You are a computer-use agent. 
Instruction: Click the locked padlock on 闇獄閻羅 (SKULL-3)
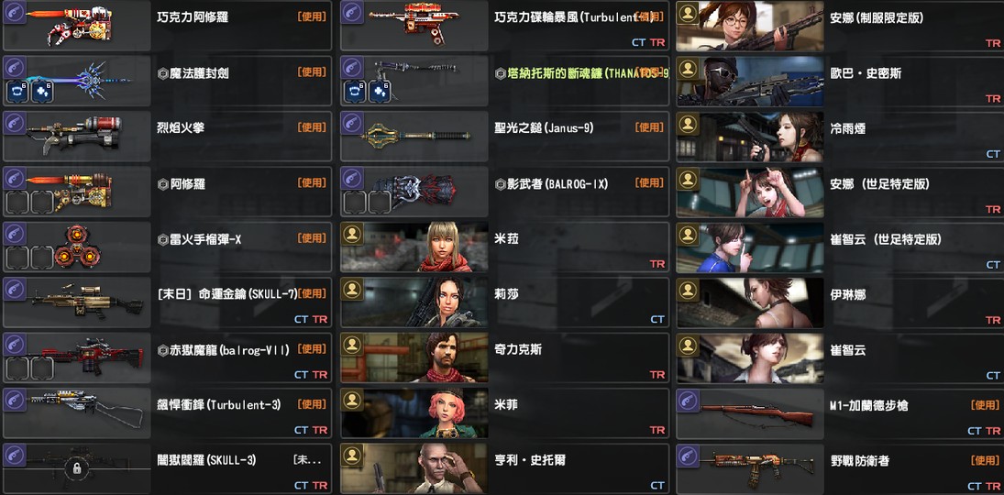coord(77,468)
